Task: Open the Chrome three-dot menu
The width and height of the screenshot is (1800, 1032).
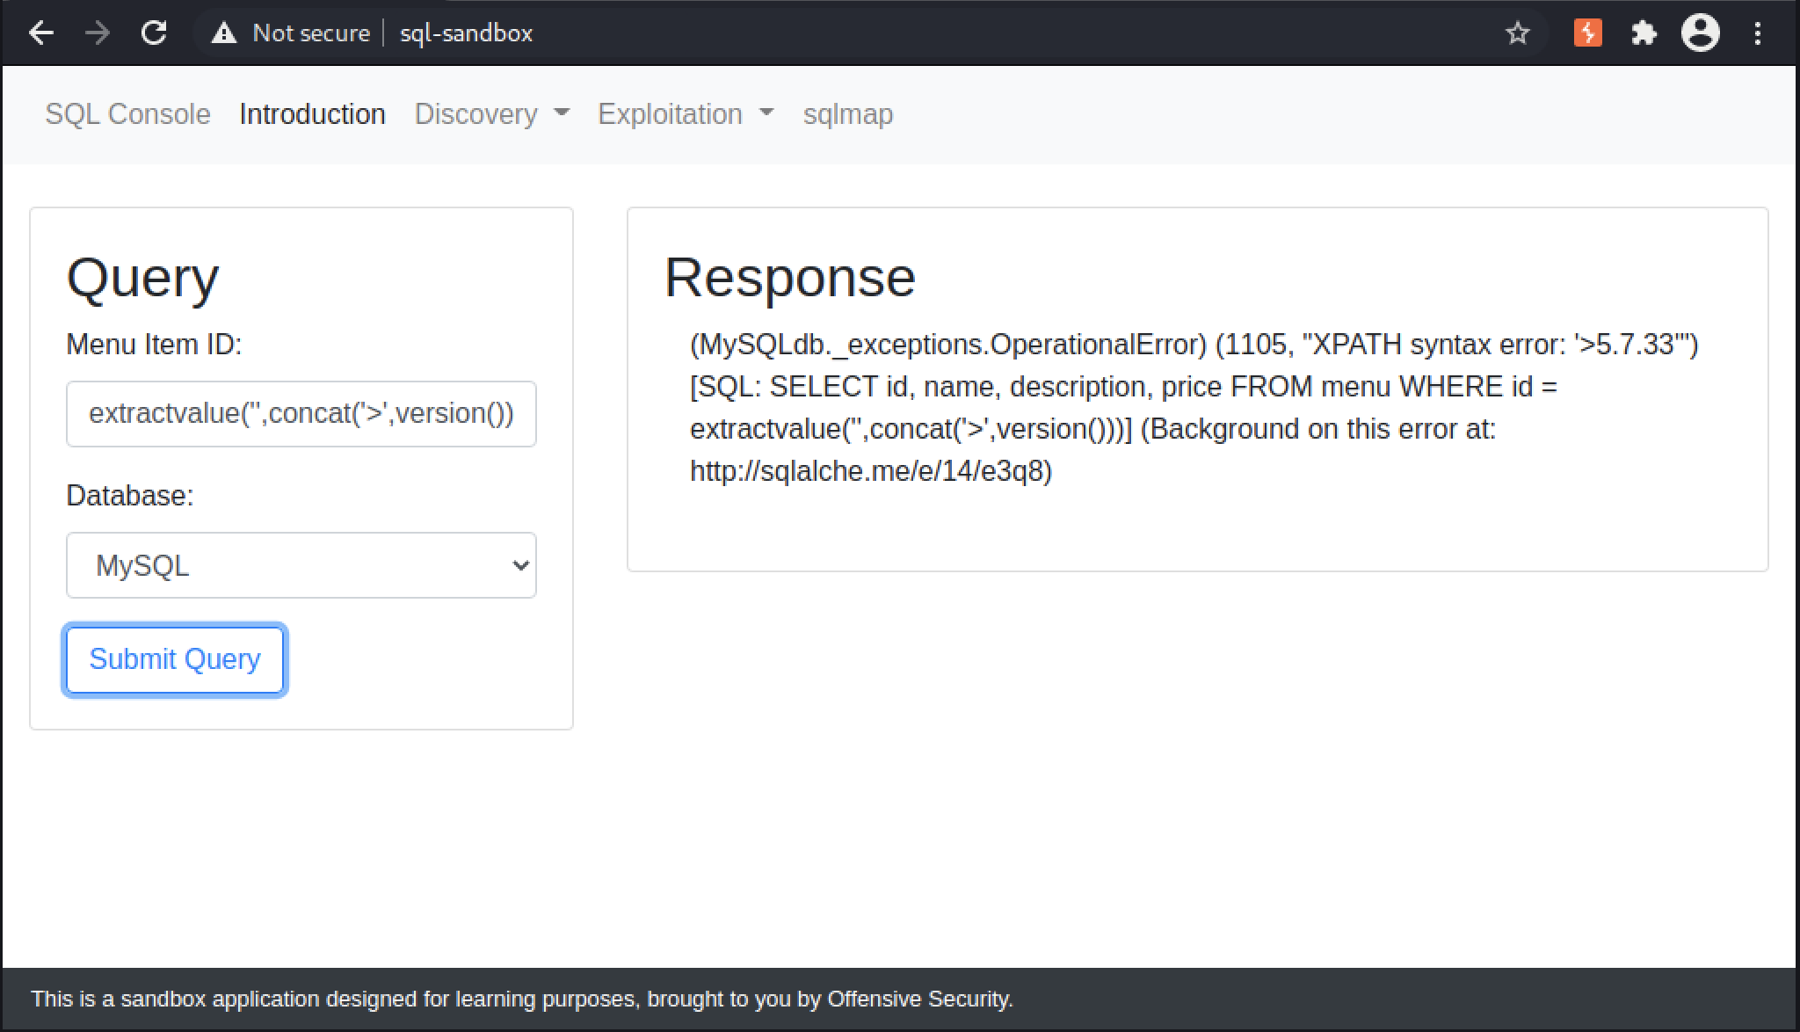Action: click(1758, 33)
